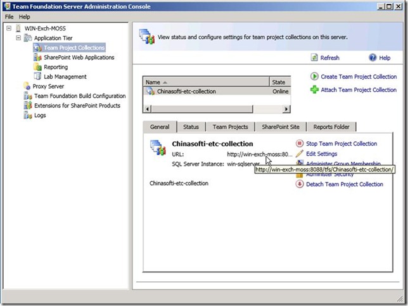Image resolution: width=408 pixels, height=306 pixels.
Task: Select WIN-Exch-MOSS tree label
Action: pos(45,29)
